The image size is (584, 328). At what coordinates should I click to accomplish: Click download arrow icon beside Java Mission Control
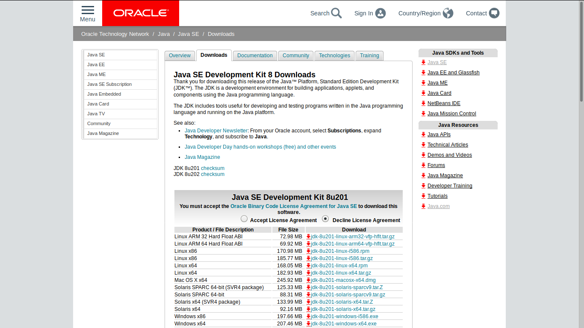point(423,114)
